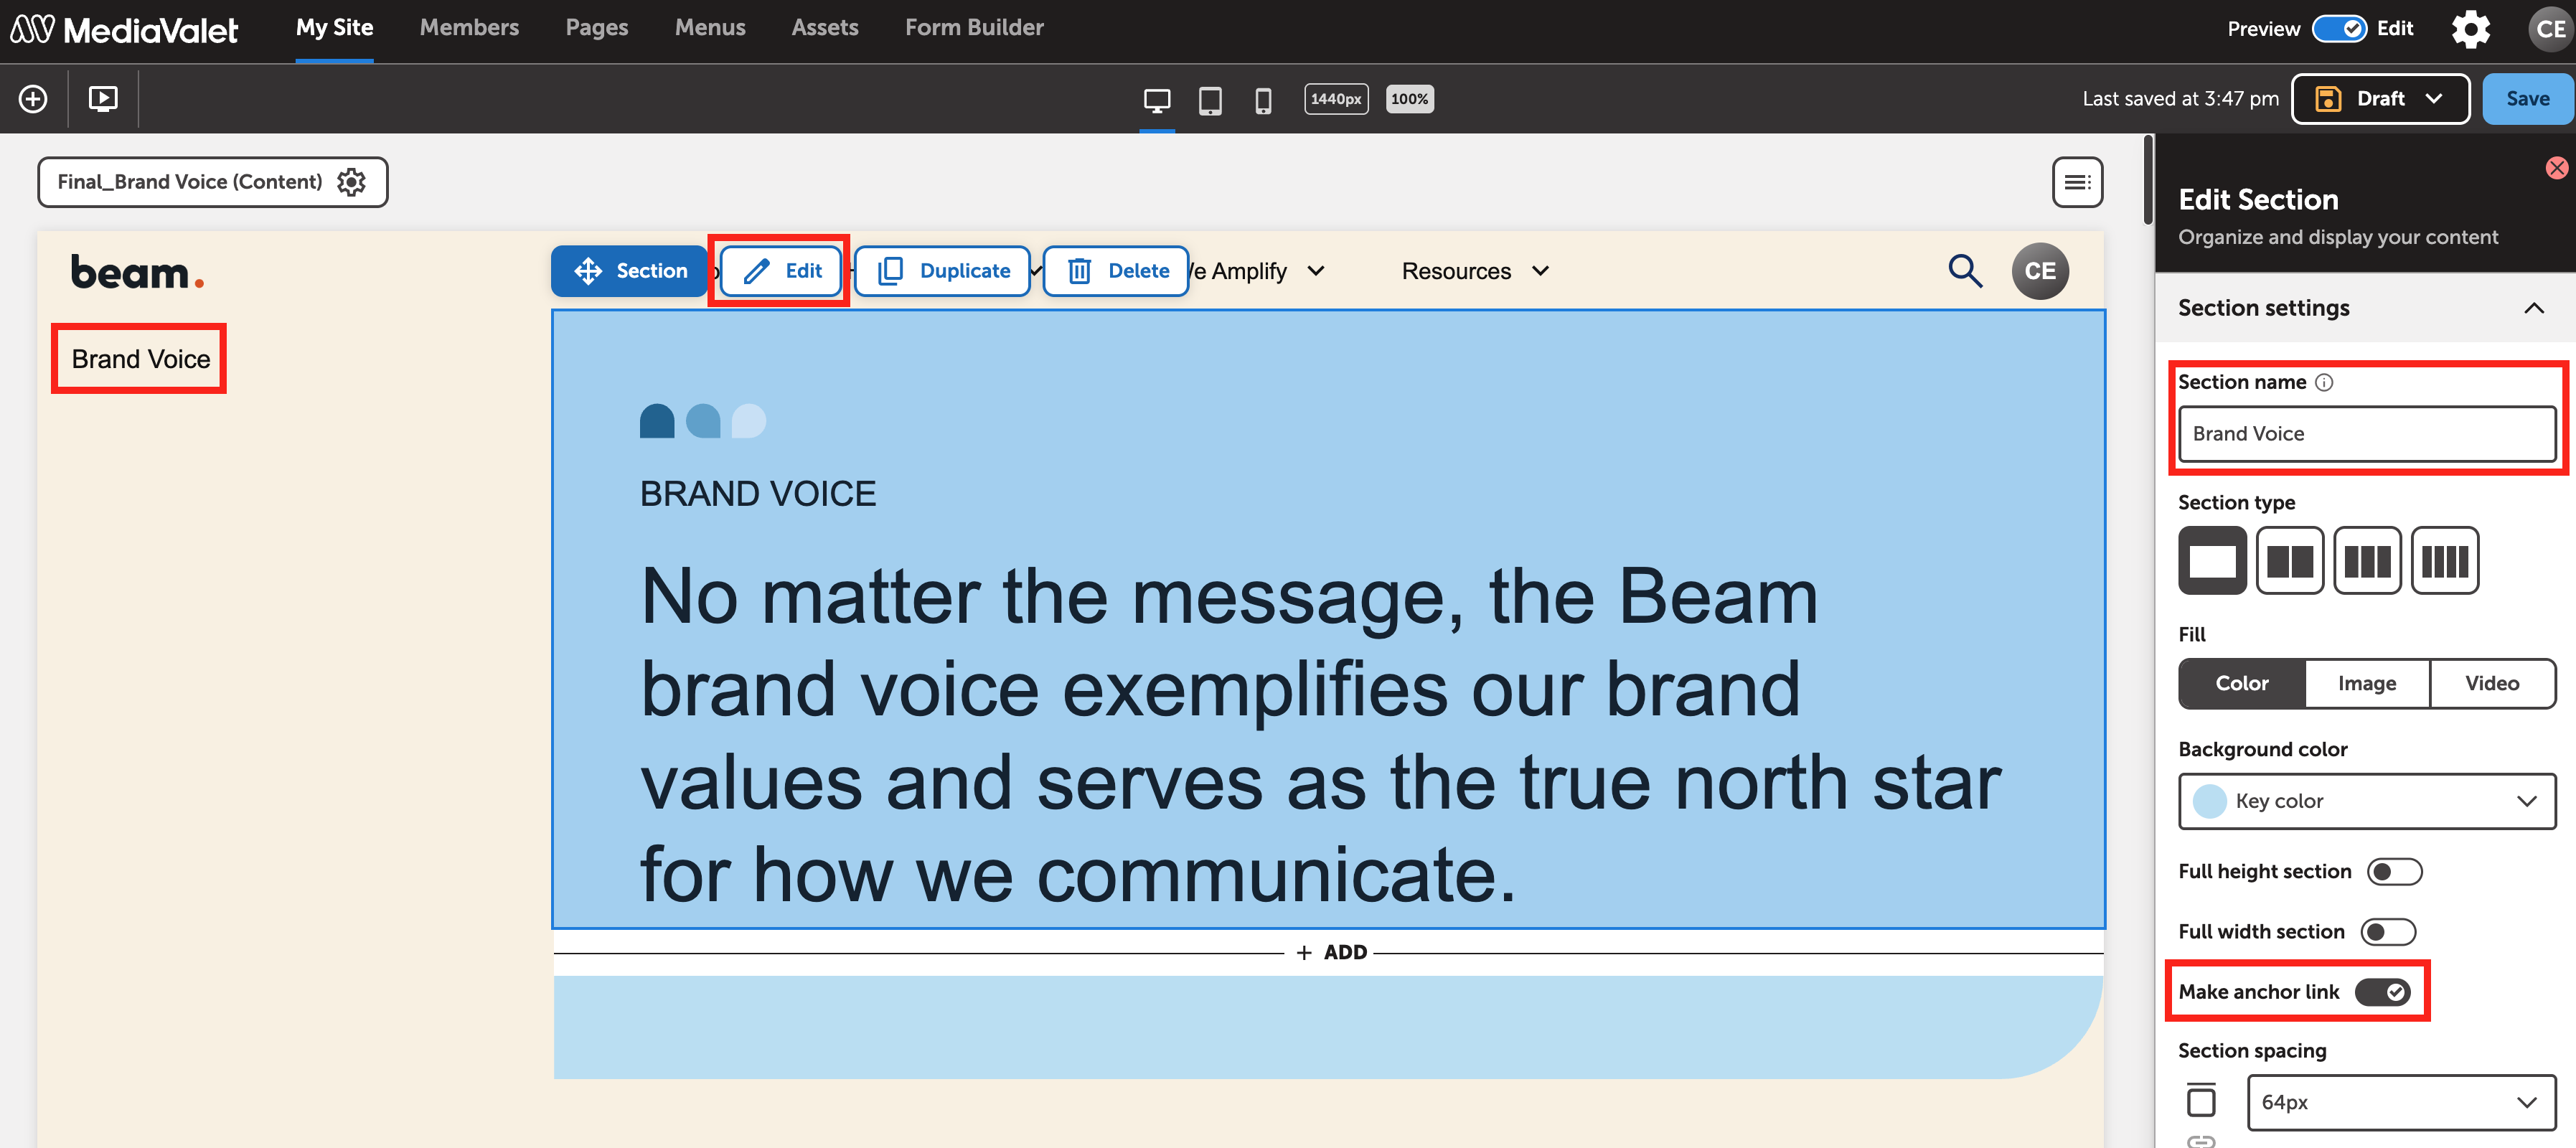Viewport: 2576px width, 1148px height.
Task: Select the single column section type
Action: [x=2212, y=560]
